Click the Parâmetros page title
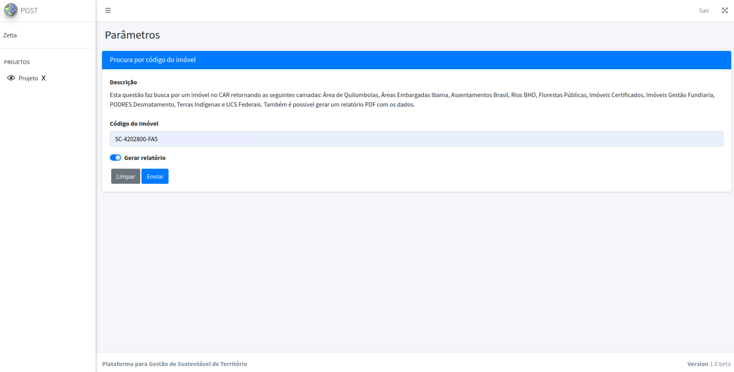 click(132, 35)
